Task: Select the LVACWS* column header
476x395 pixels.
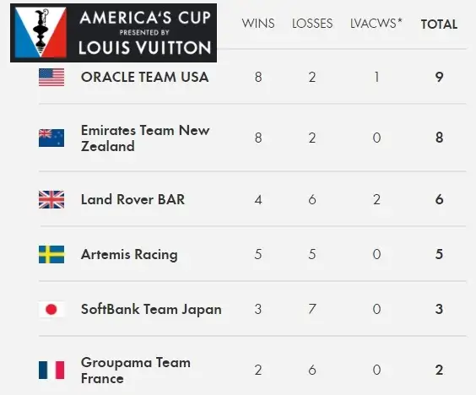Action: pyautogui.click(x=376, y=23)
